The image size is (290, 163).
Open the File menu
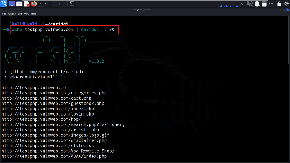(x=4, y=14)
